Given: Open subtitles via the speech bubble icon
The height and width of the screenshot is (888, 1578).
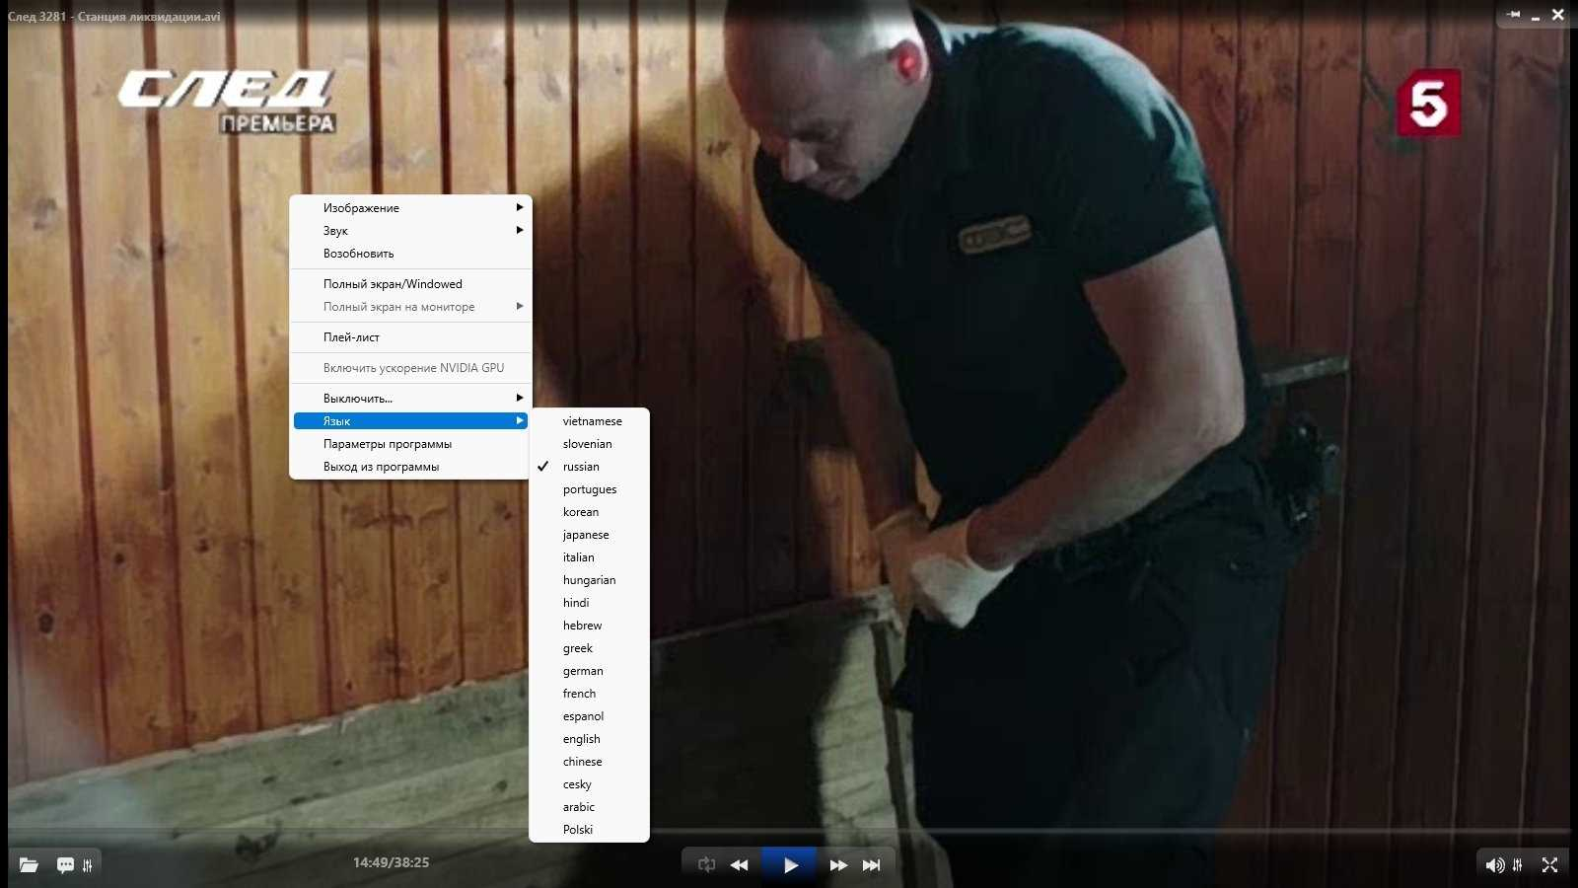Looking at the screenshot, I should point(65,865).
